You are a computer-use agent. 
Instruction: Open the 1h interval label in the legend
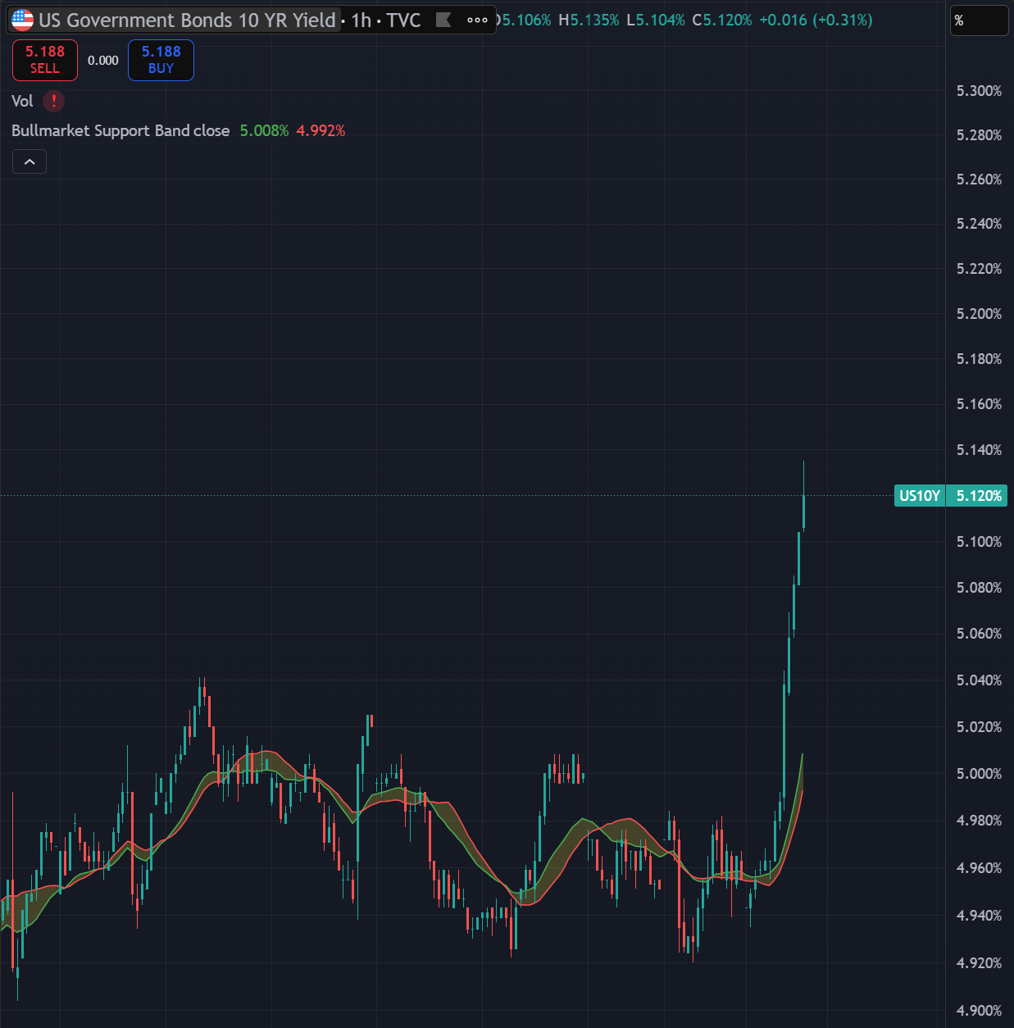click(x=361, y=20)
